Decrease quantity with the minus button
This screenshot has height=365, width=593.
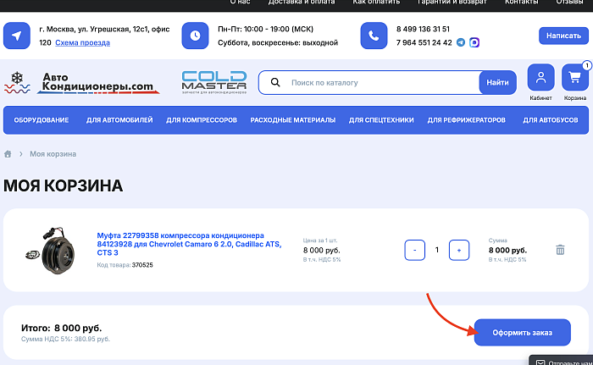[x=415, y=250]
